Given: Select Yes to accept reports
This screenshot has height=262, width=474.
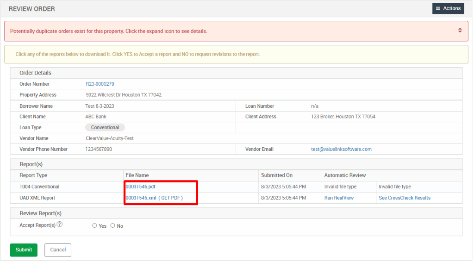Looking at the screenshot, I should coord(94,226).
